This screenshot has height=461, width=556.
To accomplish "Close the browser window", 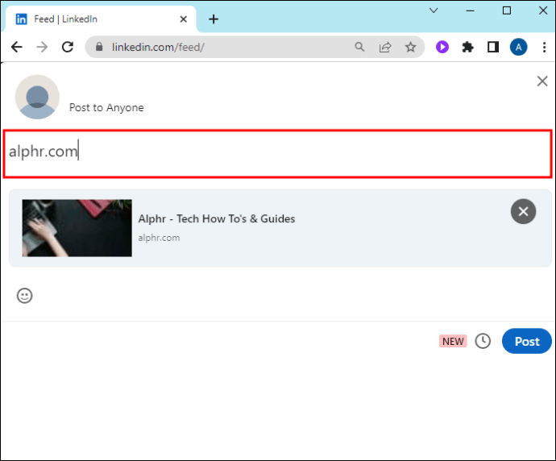I will coord(543,10).
